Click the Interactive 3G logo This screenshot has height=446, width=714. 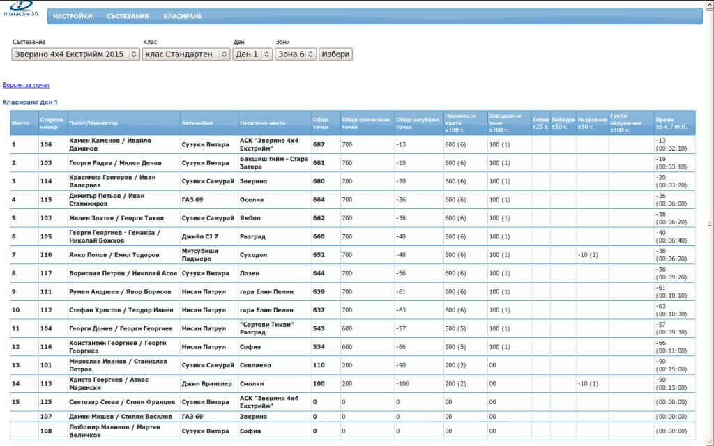21,9
